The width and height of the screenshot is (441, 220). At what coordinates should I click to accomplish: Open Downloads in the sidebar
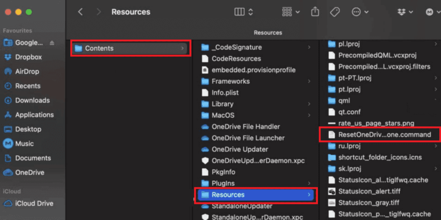32,100
